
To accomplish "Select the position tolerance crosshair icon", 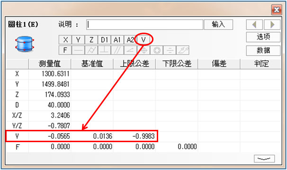I will [143, 50].
